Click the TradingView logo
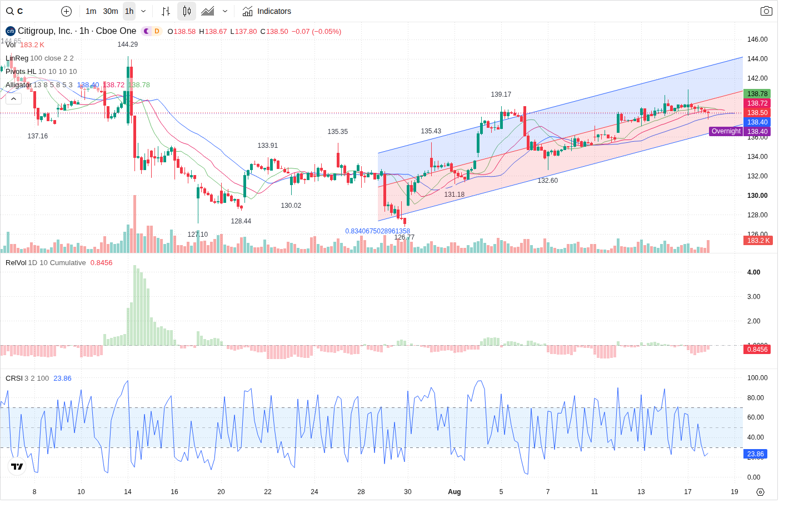 [17, 466]
